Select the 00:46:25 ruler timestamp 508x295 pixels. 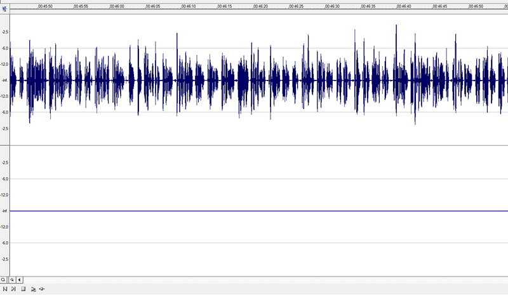(x=297, y=6)
